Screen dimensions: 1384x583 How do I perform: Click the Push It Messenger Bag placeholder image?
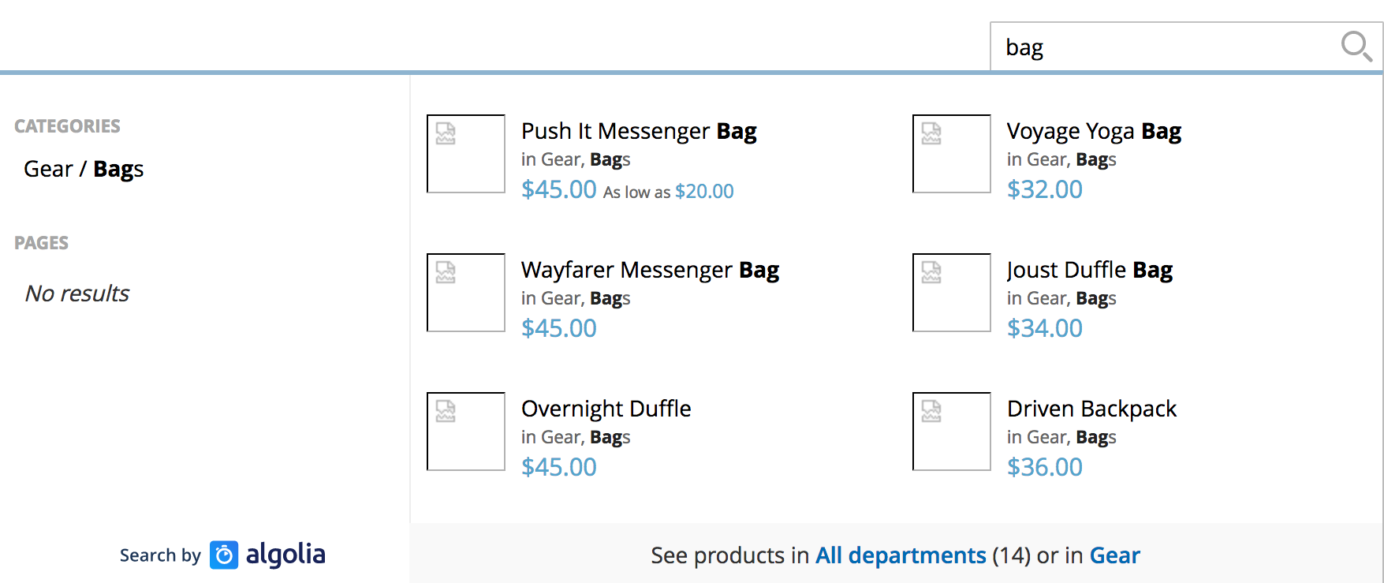[465, 154]
